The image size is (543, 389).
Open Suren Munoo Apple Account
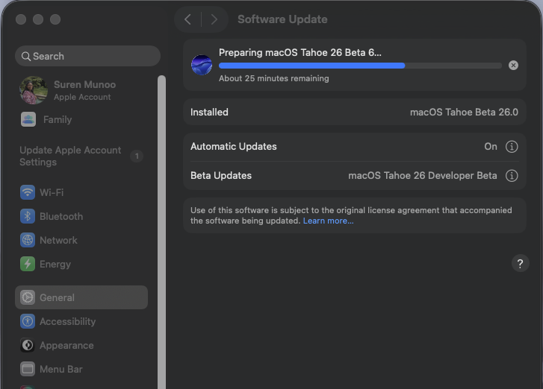pyautogui.click(x=81, y=90)
